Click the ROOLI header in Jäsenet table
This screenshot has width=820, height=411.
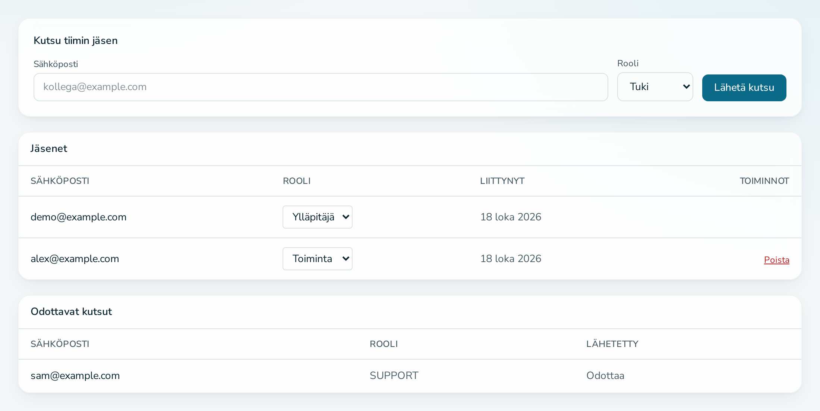pos(297,181)
